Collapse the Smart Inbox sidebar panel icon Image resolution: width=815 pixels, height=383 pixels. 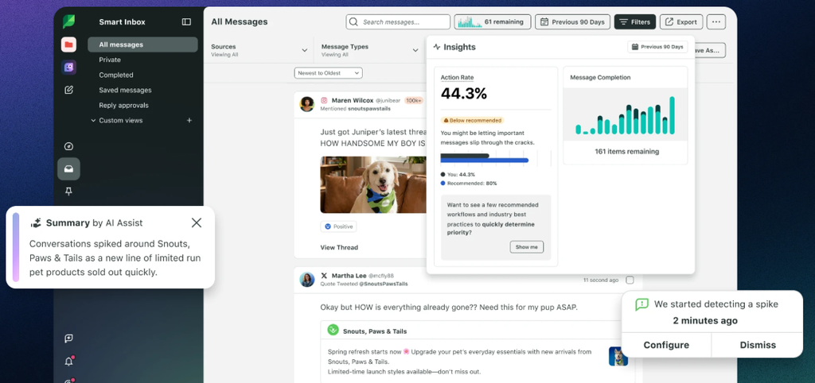click(186, 21)
